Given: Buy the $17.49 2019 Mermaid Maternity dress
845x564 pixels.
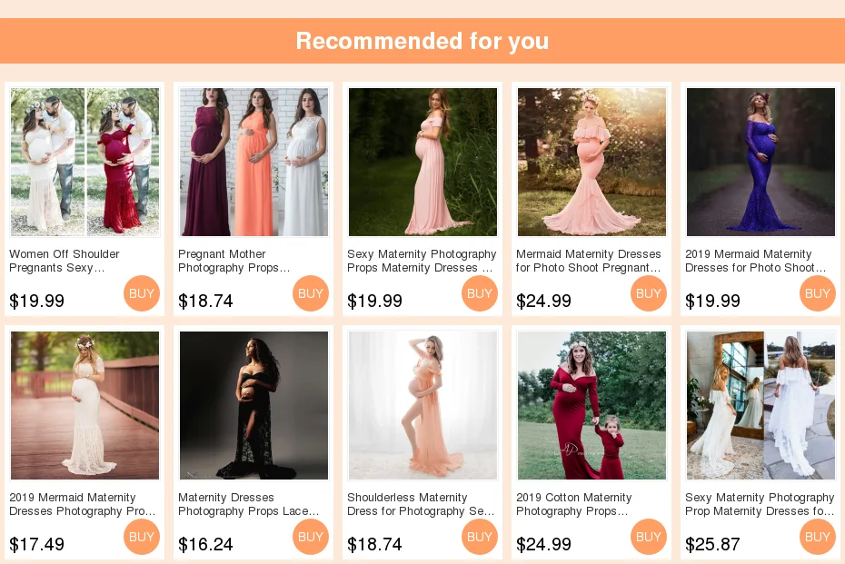Looking at the screenshot, I should pyautogui.click(x=142, y=537).
